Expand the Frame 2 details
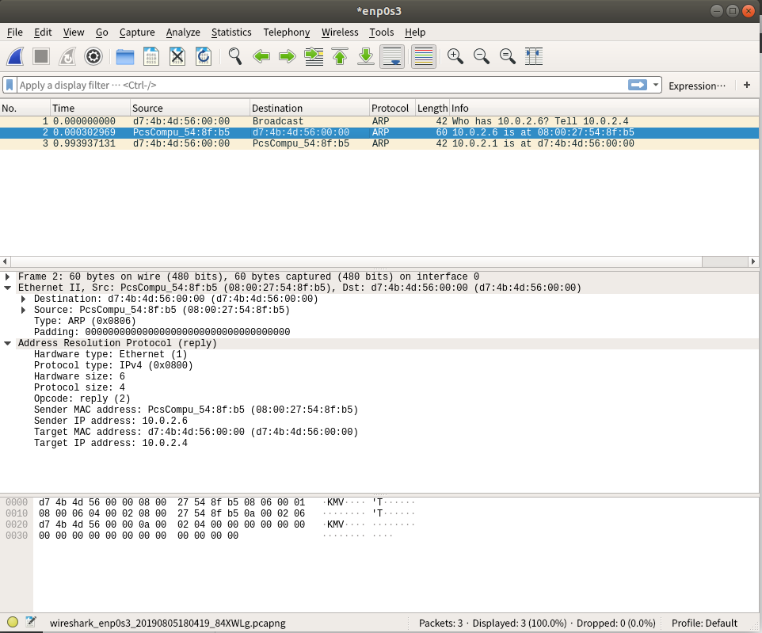The image size is (762, 633). tap(8, 276)
